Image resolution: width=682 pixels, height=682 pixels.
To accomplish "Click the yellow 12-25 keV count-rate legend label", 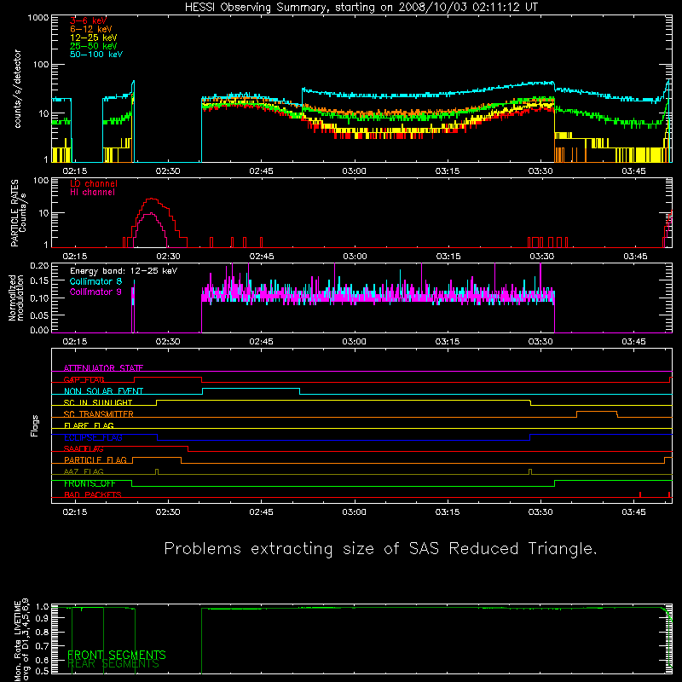I will [94, 38].
